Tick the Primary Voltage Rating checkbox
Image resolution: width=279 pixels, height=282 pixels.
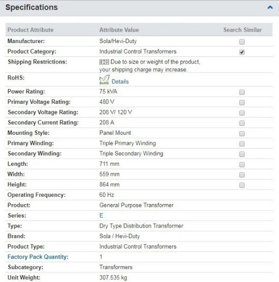[242, 103]
